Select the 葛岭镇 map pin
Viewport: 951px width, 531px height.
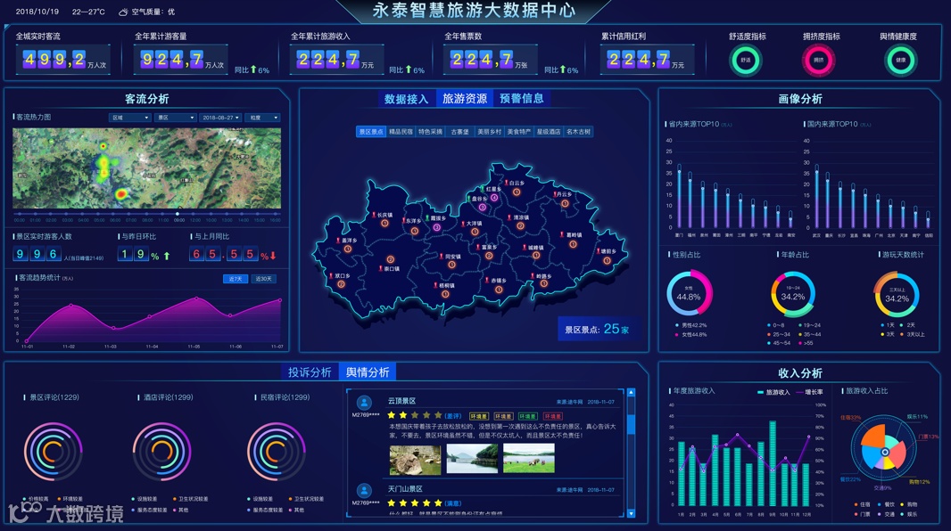(x=564, y=235)
